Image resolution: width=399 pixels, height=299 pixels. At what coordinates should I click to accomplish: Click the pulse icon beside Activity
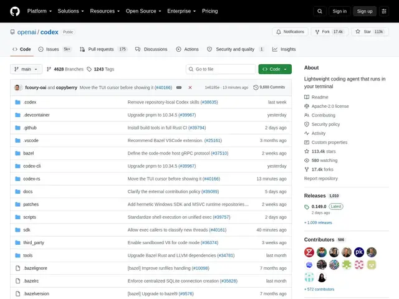point(307,133)
